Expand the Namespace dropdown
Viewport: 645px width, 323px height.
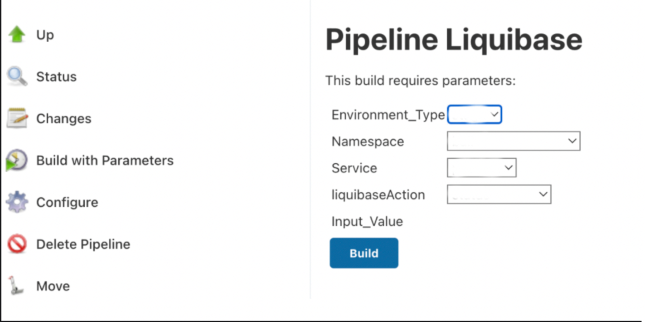tap(514, 141)
